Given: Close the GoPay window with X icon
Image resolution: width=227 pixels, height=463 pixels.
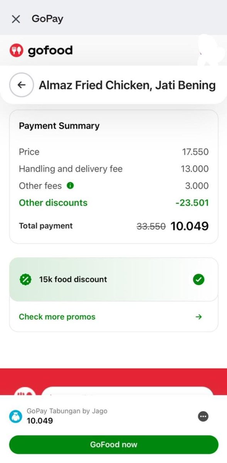Looking at the screenshot, I should 16,19.
